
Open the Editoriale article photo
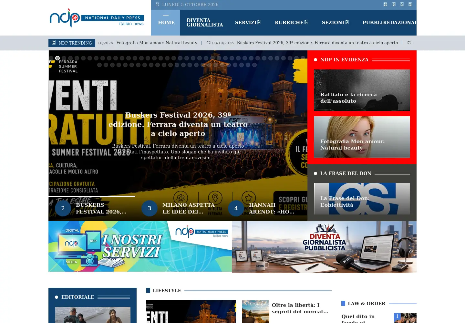(93, 315)
